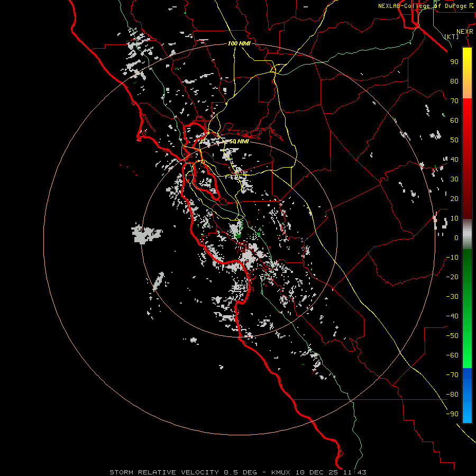Click the Storm Relative Velocity caption at bottom
This screenshot has height=476, width=476.
tap(238, 472)
